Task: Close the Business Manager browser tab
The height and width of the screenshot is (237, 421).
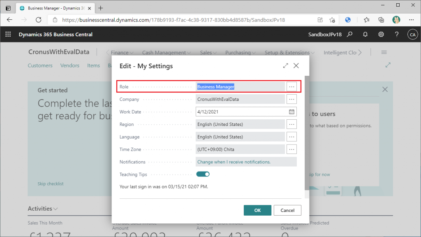Action: [x=89, y=8]
